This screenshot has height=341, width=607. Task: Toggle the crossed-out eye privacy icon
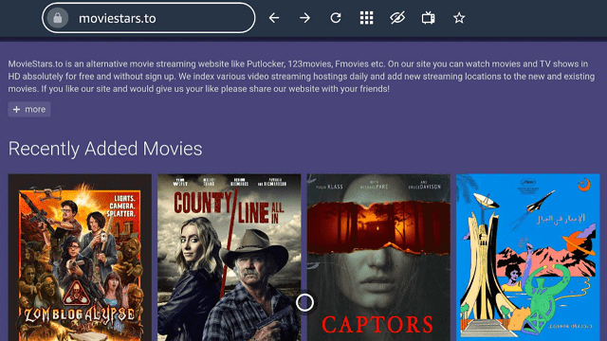pyautogui.click(x=397, y=18)
